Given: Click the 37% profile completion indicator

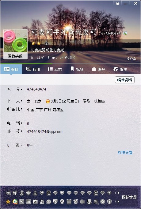Looking at the screenshot, I should coord(131,59).
